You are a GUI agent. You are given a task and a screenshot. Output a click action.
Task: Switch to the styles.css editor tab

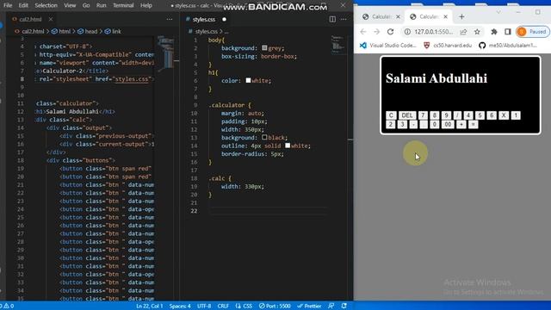(x=204, y=19)
